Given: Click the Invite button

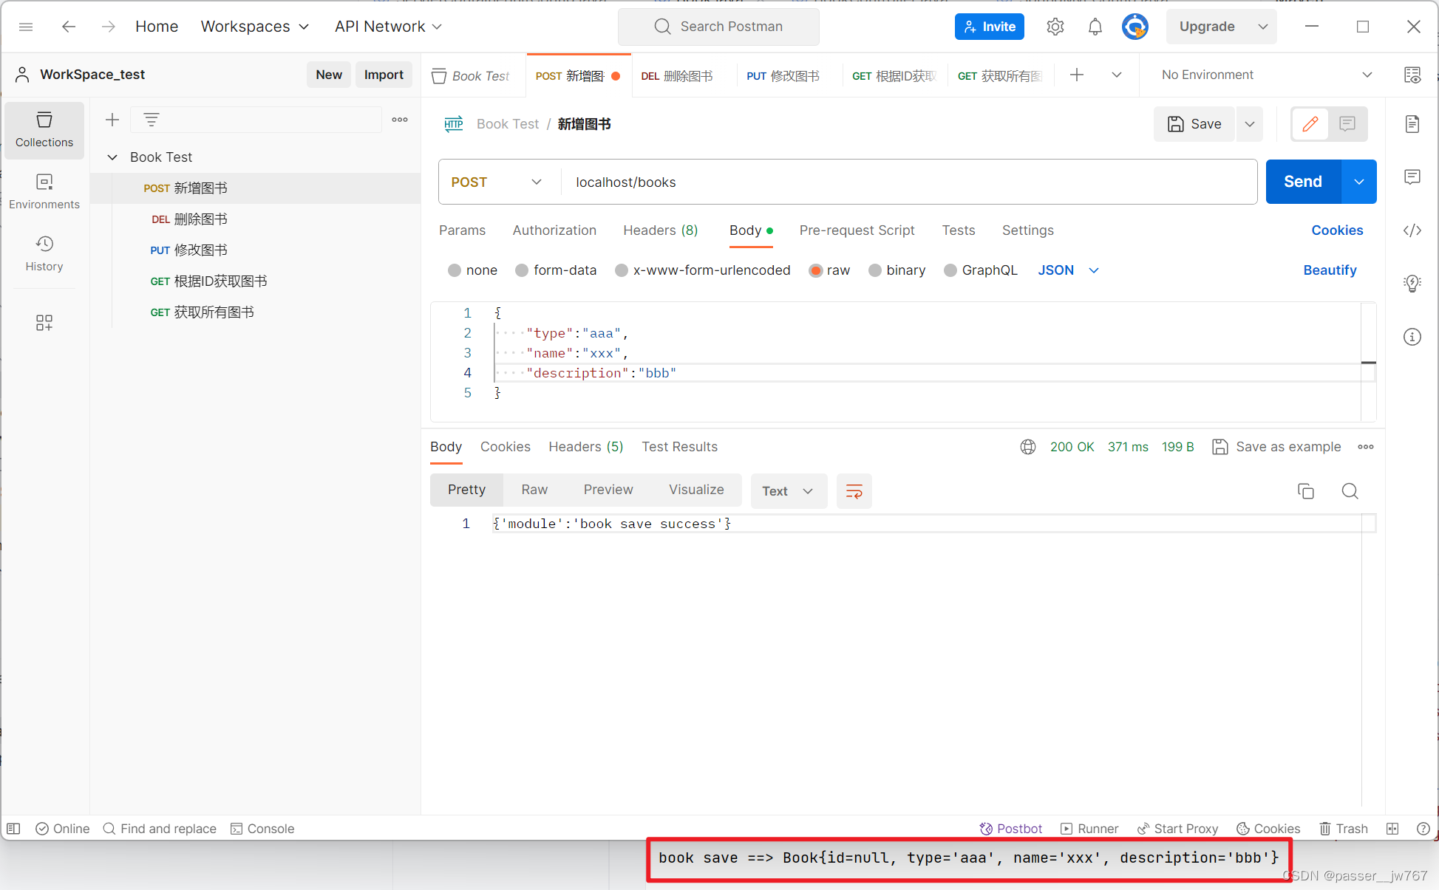Looking at the screenshot, I should (990, 27).
